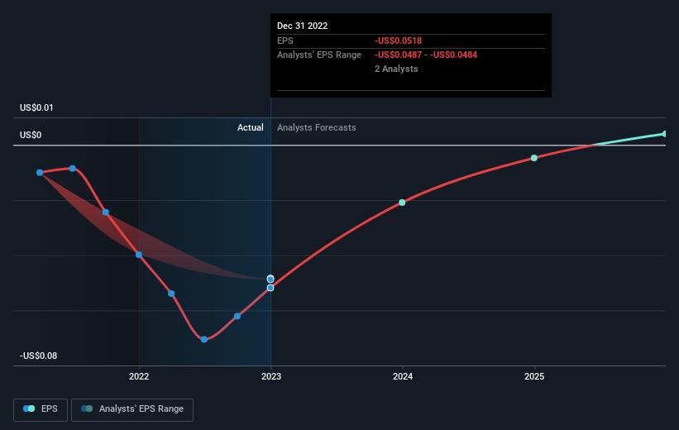Click the -US$0.08 axis label

point(38,356)
